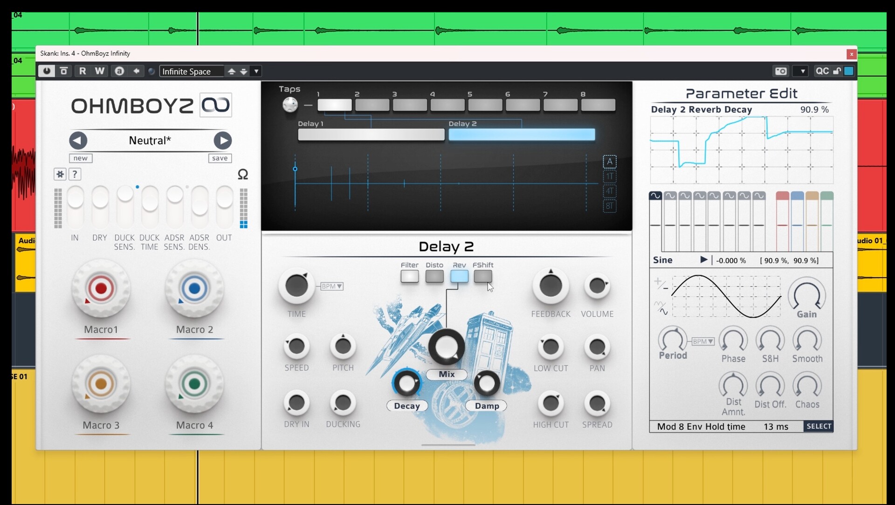
Task: Select tap 2 button
Action: tap(372, 105)
